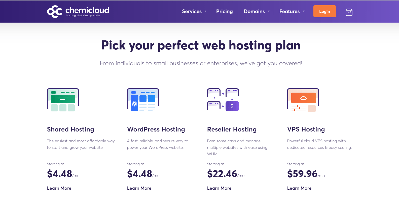Open the Pricing page
Screen dimensions: 399x201
pos(224,11)
